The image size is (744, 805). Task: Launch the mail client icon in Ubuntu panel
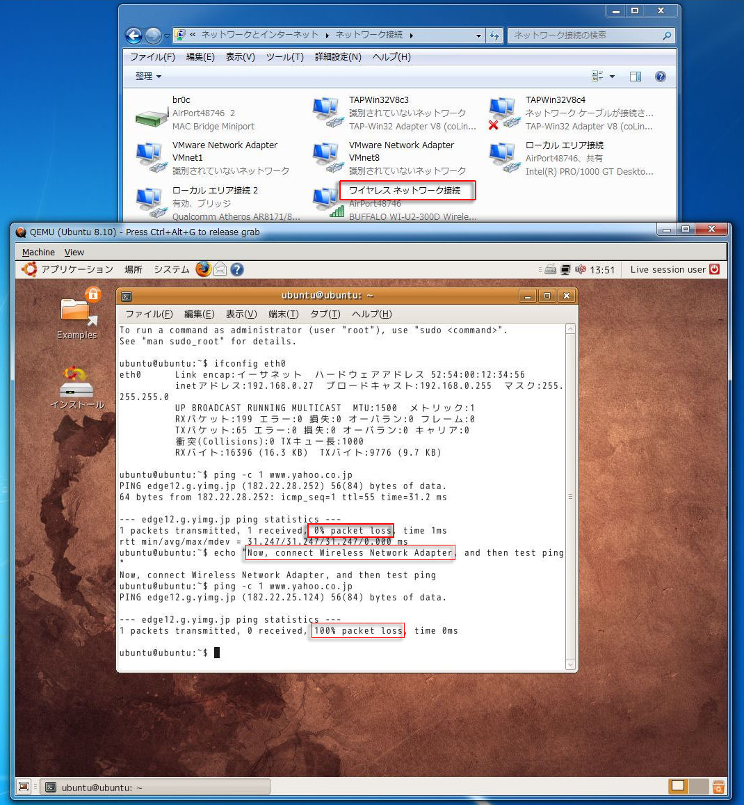click(220, 269)
